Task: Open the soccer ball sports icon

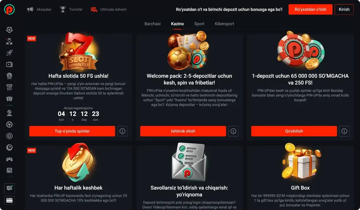Action: [9, 125]
